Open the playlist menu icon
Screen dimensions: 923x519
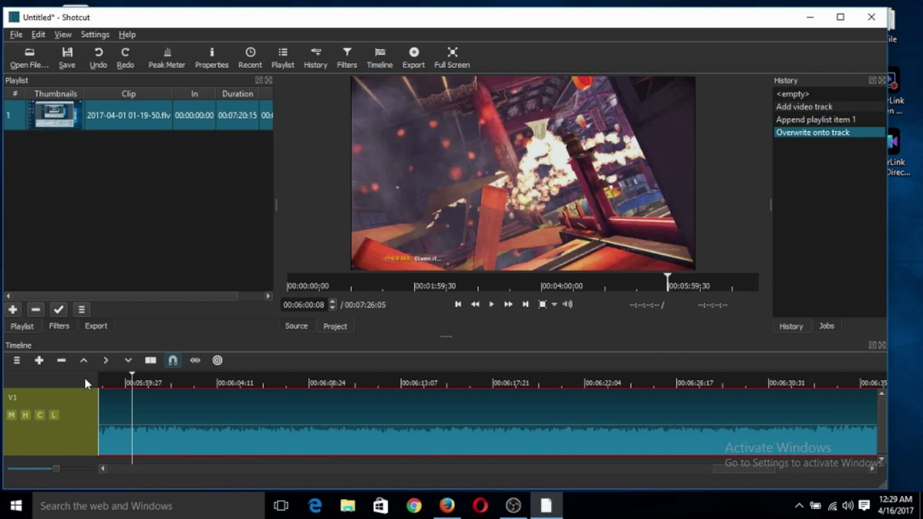tap(81, 309)
